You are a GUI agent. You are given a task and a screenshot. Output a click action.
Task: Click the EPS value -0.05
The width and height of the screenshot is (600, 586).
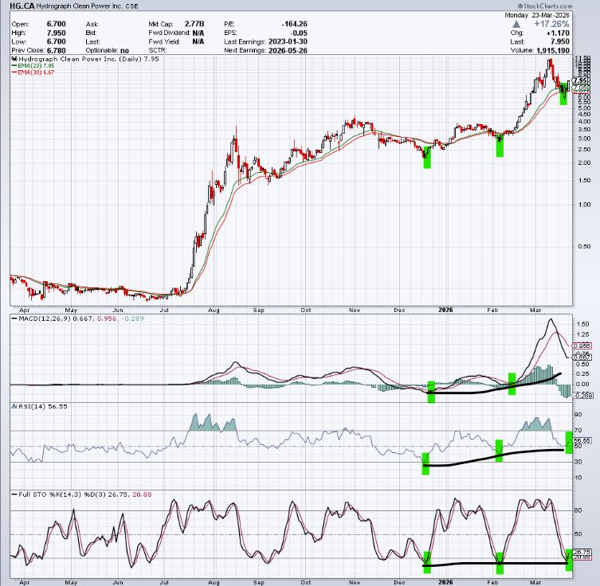coord(300,33)
